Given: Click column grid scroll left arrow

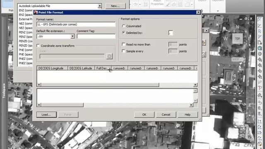Looking at the screenshot, I should (x=39, y=84).
